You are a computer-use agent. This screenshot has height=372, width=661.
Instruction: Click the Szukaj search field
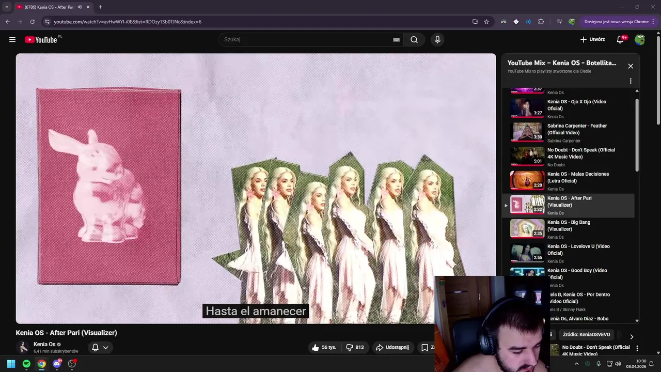point(305,40)
